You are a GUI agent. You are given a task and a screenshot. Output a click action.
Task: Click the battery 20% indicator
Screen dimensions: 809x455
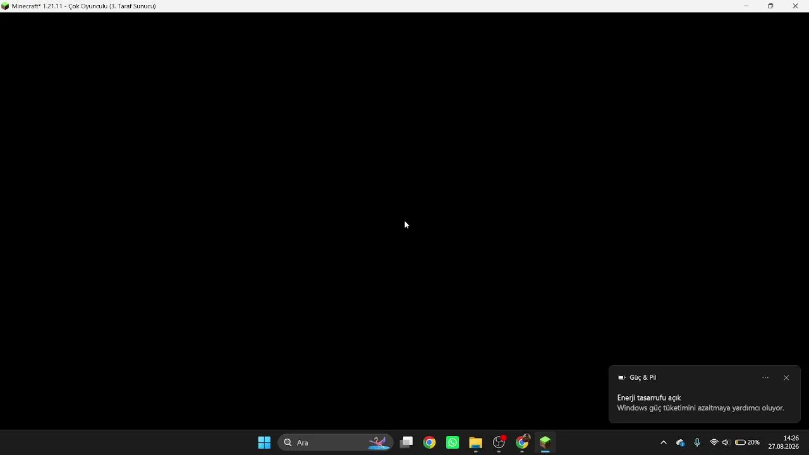click(x=747, y=442)
